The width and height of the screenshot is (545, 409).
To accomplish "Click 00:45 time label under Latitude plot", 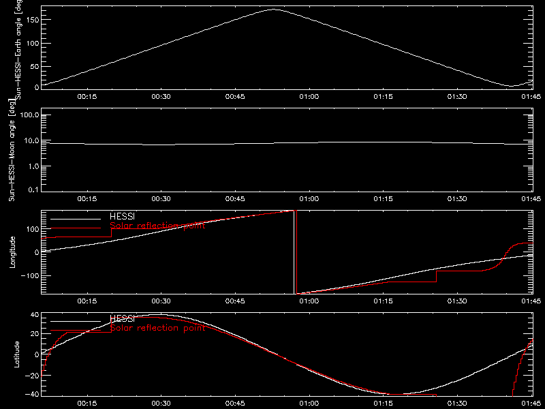I will pos(235,403).
